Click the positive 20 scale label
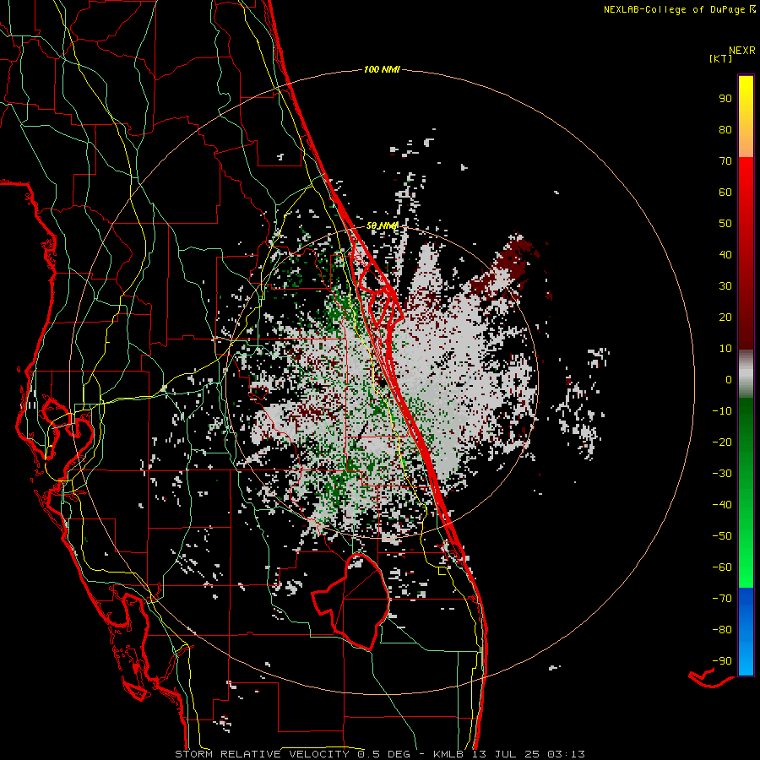The width and height of the screenshot is (760, 760). [725, 318]
